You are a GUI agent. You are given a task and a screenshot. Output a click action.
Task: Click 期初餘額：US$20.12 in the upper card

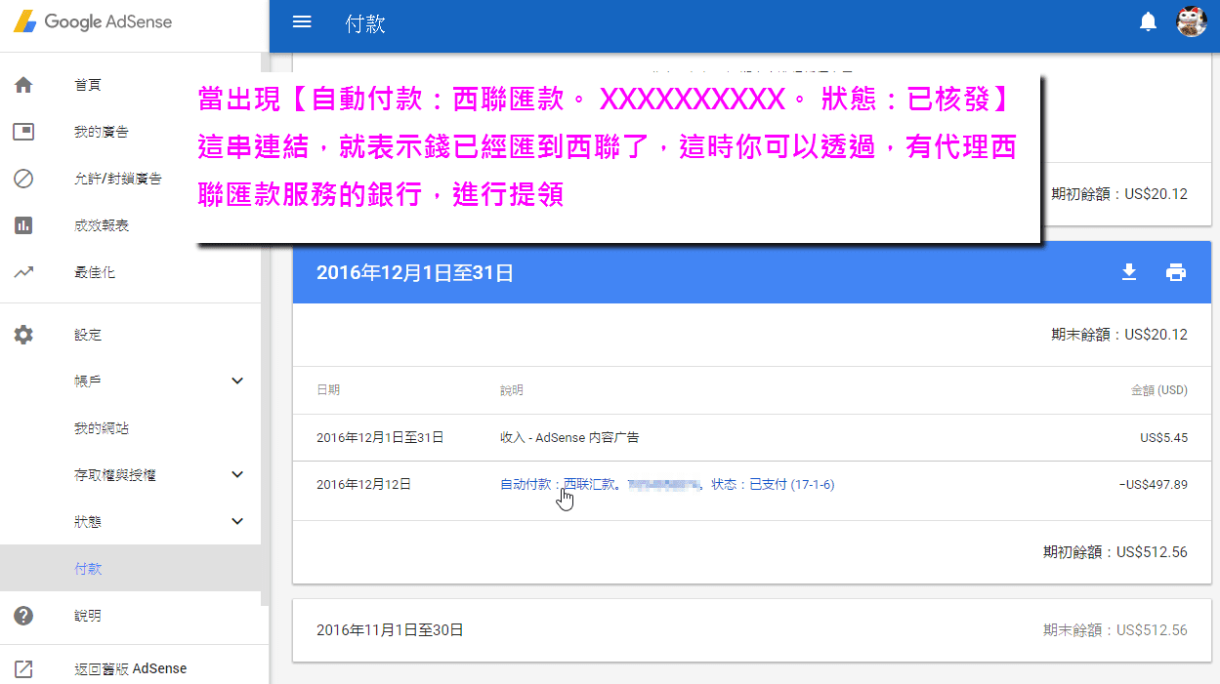point(1119,193)
